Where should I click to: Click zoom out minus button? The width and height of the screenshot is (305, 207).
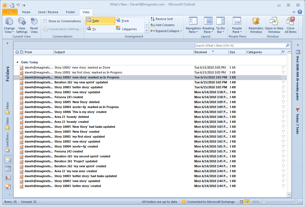tap(264, 202)
